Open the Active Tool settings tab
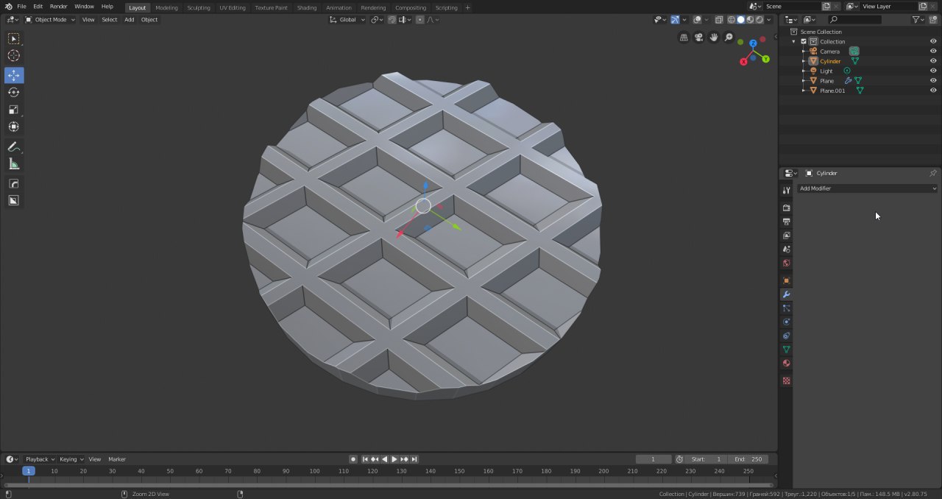Viewport: 942px width, 499px height. coord(786,191)
